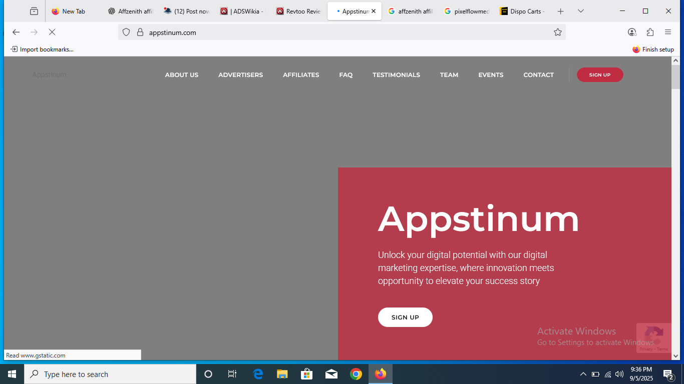
Task: Open the clock and date calendar
Action: click(641, 374)
